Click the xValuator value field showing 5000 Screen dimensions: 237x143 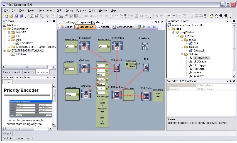click(69, 69)
